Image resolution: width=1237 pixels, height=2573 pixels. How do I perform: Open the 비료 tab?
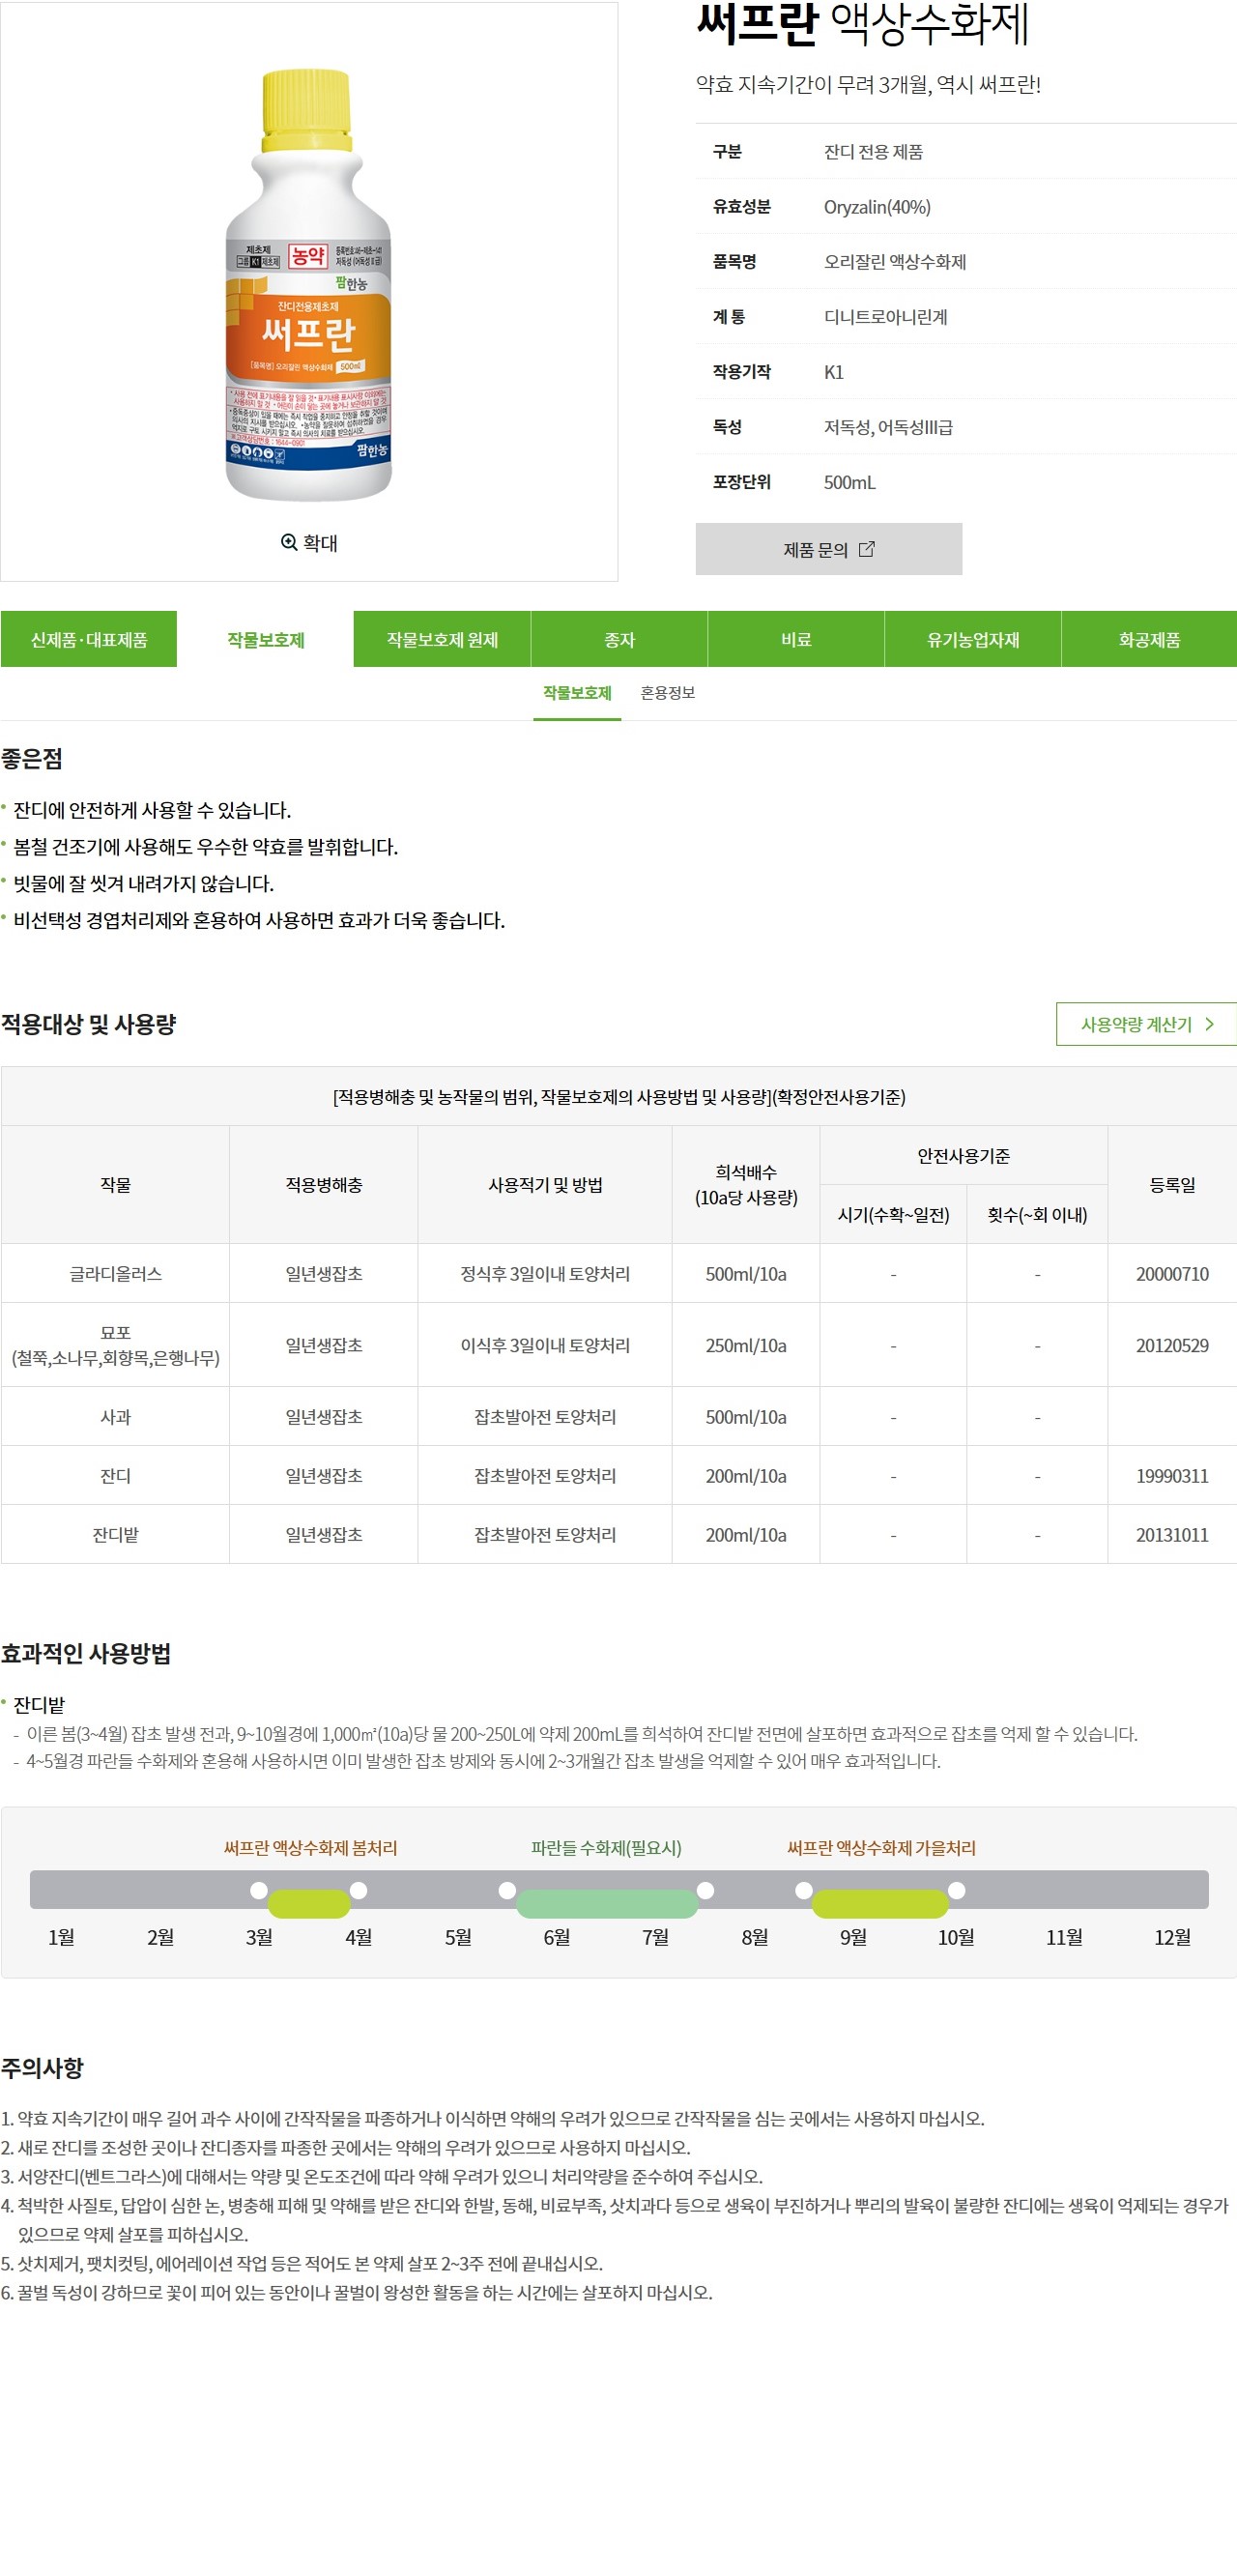[x=795, y=639]
